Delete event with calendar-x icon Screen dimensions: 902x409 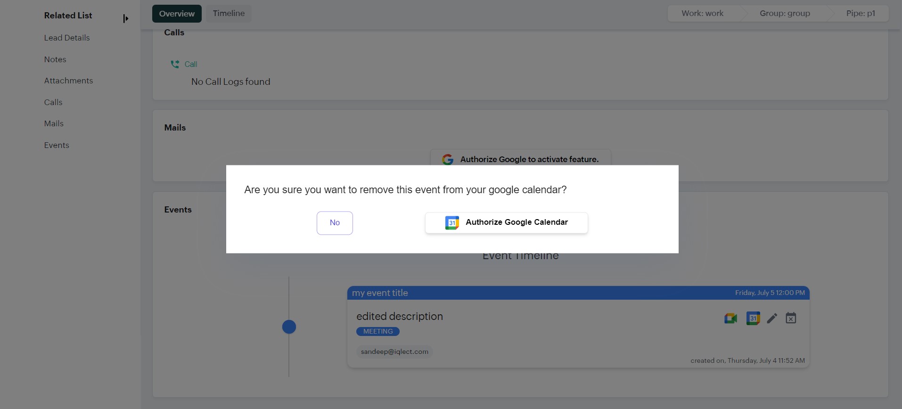[x=791, y=319]
